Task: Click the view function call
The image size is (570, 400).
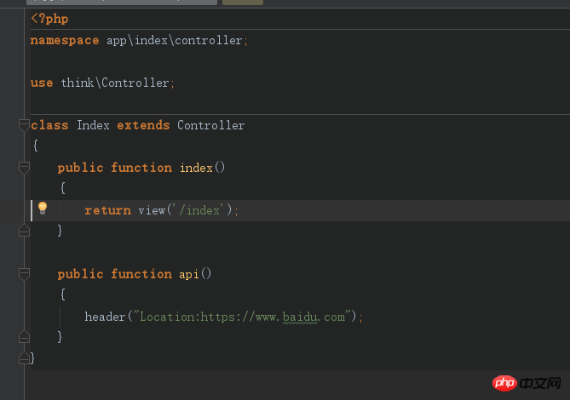Action: (x=152, y=210)
